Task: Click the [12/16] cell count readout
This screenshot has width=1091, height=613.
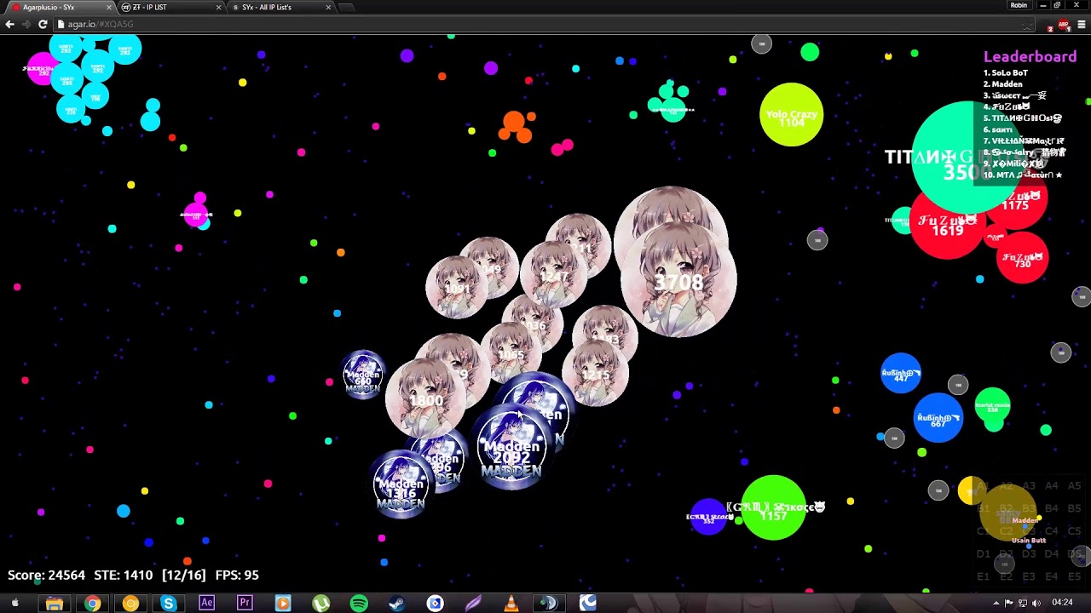Action: (x=183, y=575)
